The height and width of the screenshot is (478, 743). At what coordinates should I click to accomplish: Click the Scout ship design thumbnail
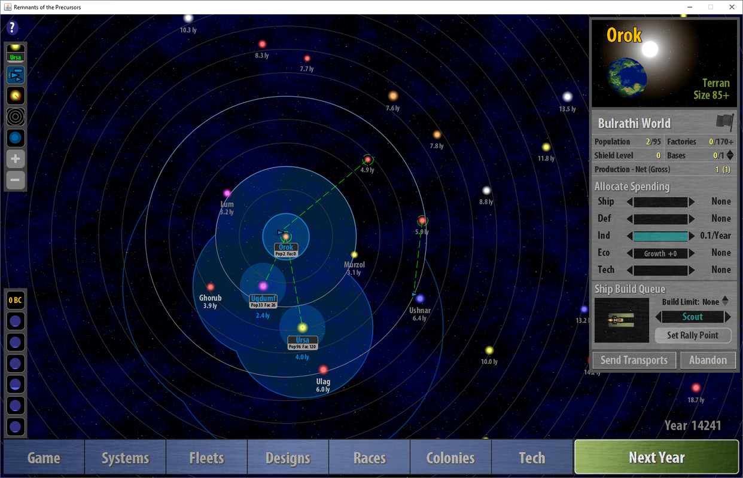coord(622,321)
